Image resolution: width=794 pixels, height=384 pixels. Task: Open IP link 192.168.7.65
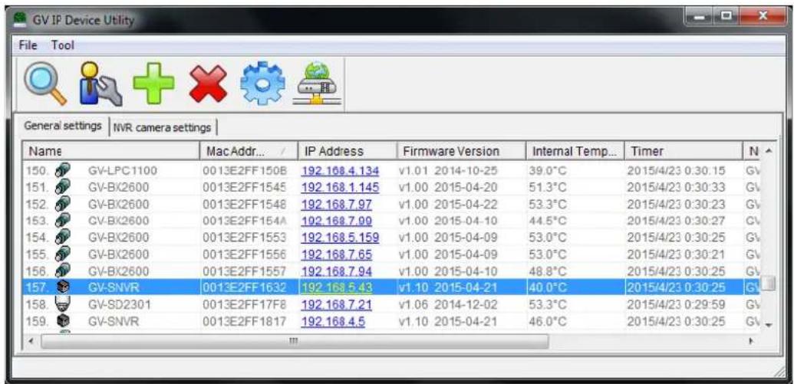(x=336, y=254)
